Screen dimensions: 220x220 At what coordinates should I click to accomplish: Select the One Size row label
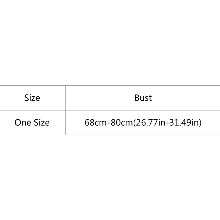tap(32, 122)
